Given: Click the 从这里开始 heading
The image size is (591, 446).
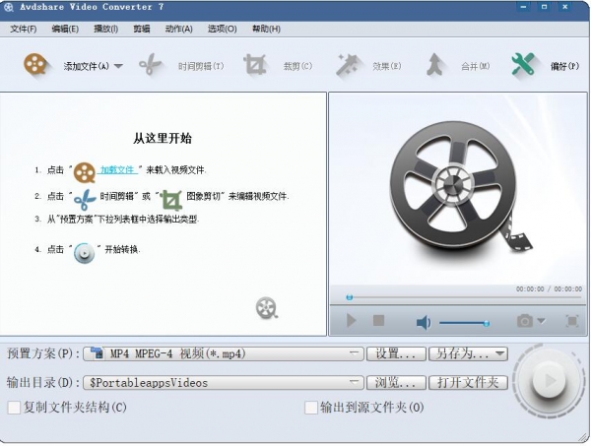Looking at the screenshot, I should point(163,138).
